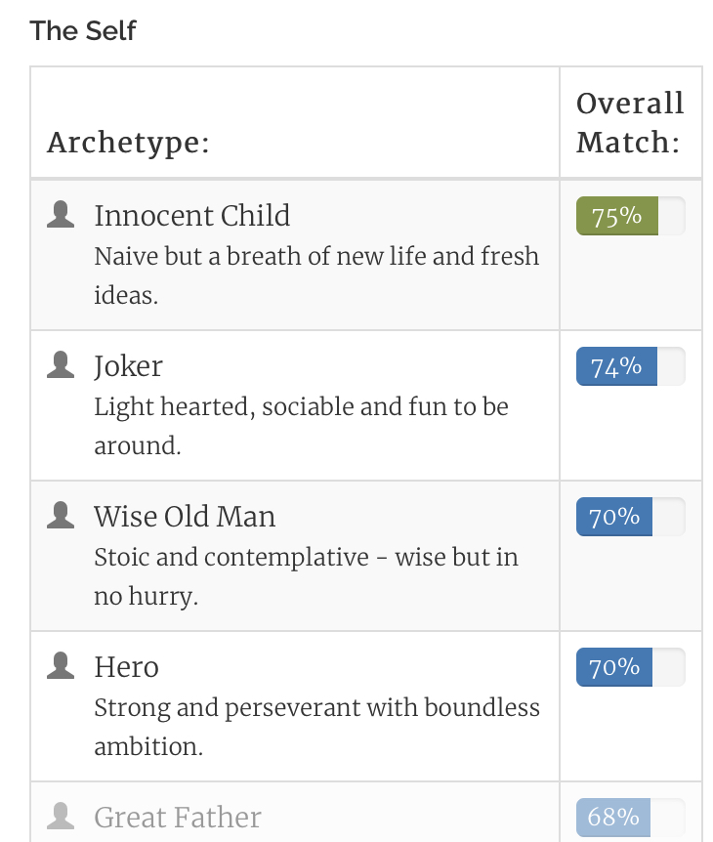The image size is (713, 842).
Task: Open the Great Father archetype
Action: tap(178, 817)
